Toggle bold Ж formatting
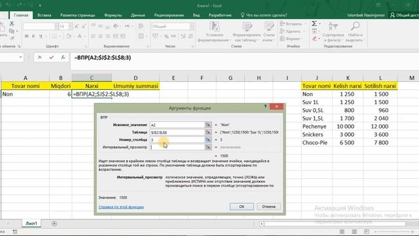The image size is (419, 236). click(26, 36)
